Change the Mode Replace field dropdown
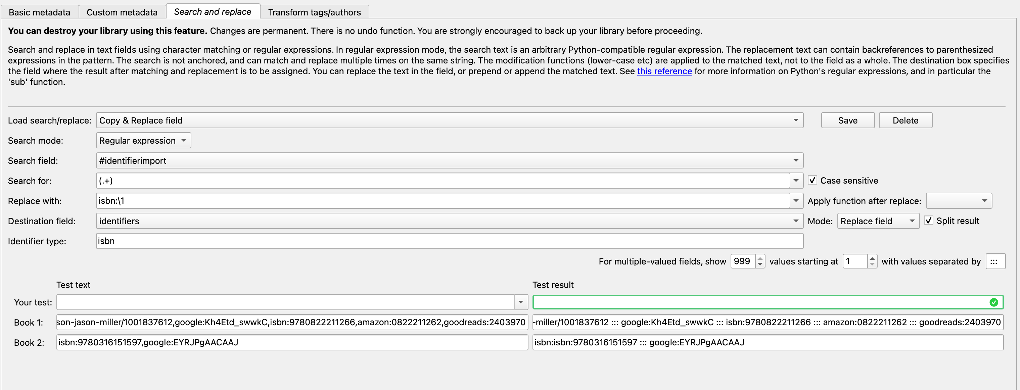1020x390 pixels. click(878, 221)
